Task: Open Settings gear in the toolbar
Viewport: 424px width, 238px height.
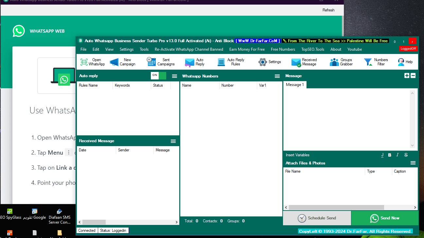Action: (x=262, y=62)
